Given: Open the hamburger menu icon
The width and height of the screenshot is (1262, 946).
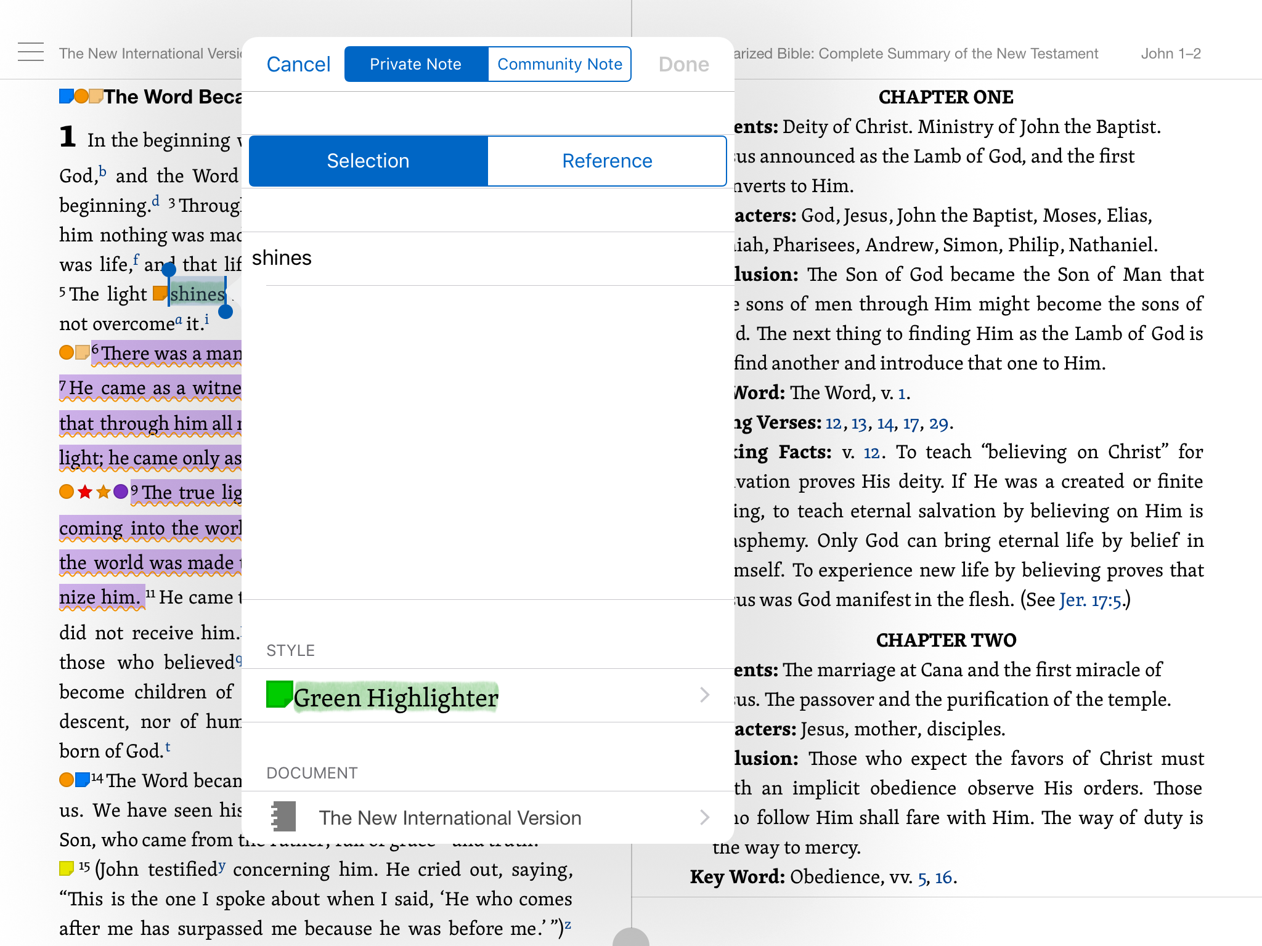Looking at the screenshot, I should [x=30, y=52].
